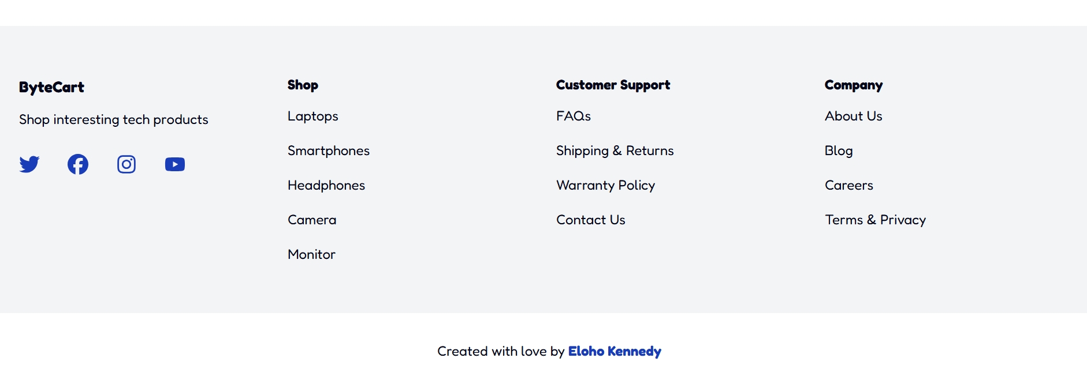Image resolution: width=1087 pixels, height=373 pixels.
Task: Open Terms & Privacy link
Action: point(876,220)
